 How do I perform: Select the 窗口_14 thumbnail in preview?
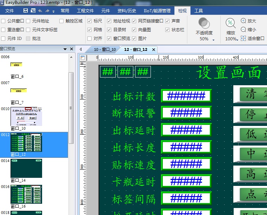coord(26,168)
